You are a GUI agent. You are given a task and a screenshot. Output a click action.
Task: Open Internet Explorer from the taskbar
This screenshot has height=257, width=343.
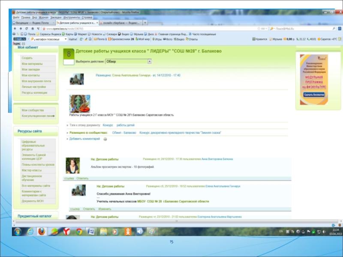30,231
